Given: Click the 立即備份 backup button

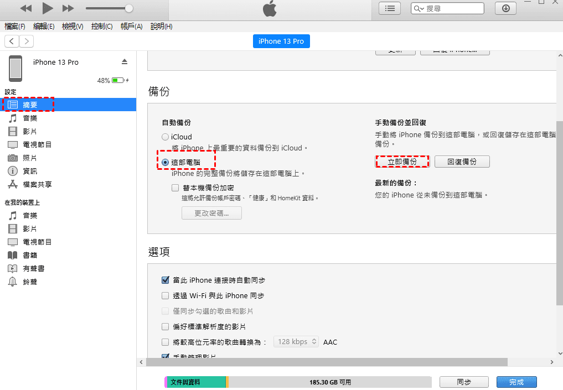Looking at the screenshot, I should point(402,161).
